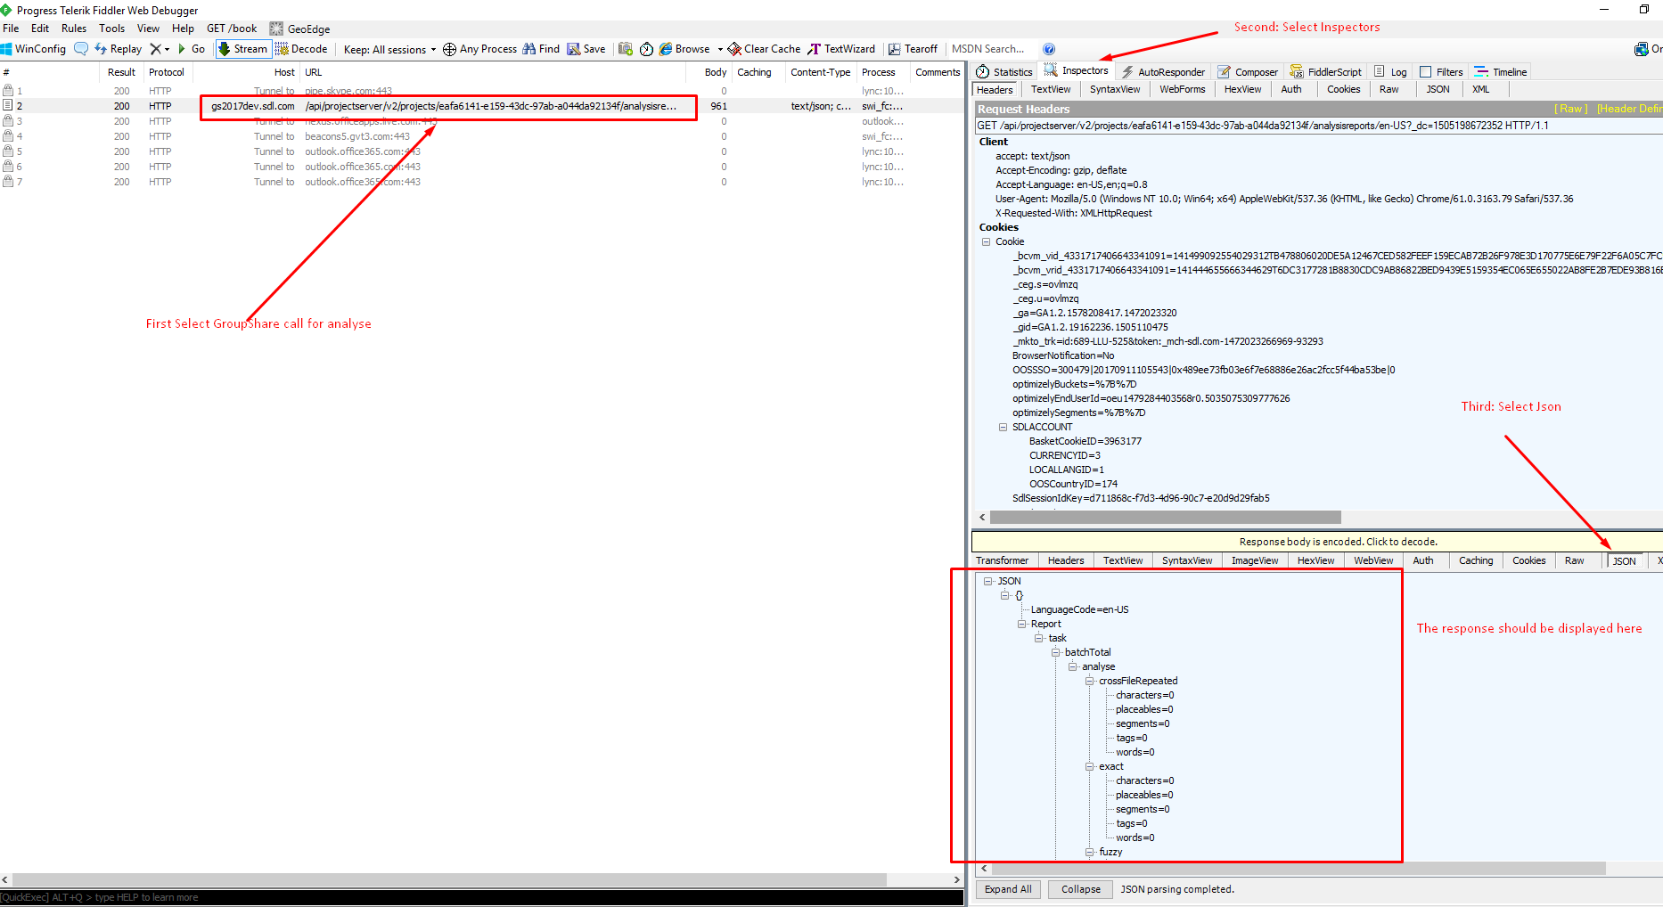The height and width of the screenshot is (907, 1663).
Task: Open the Keep: All sessions dropdown
Action: (x=389, y=49)
